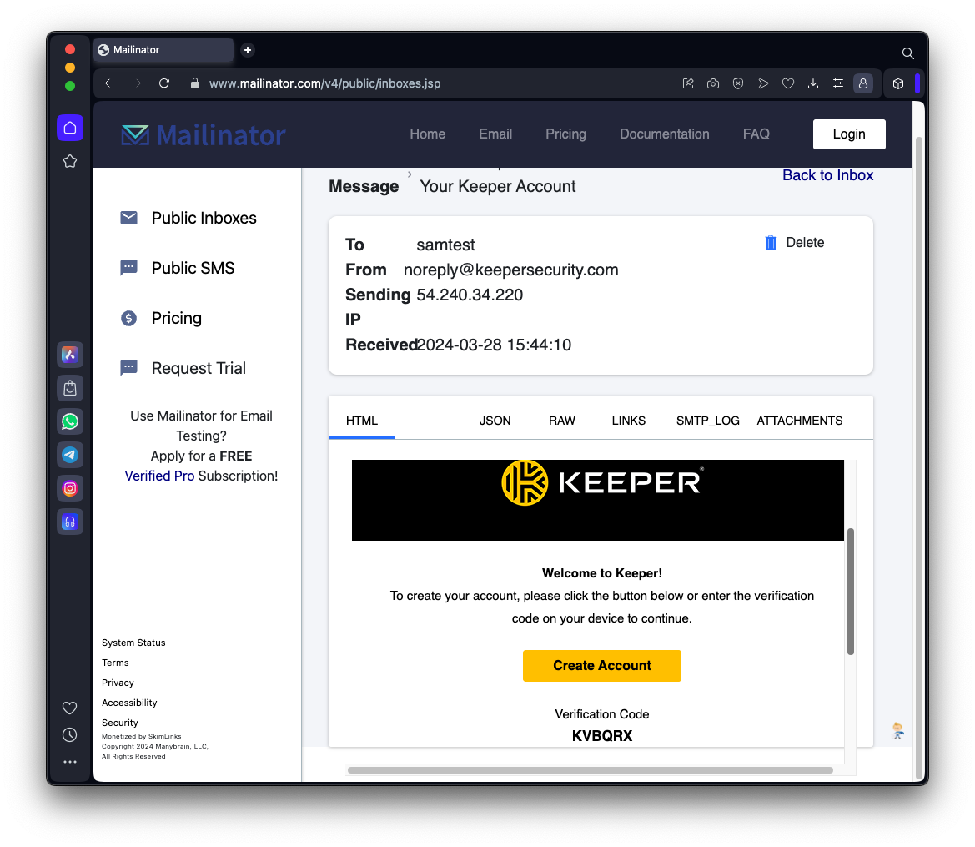
Task: Open easy setup sliders icon
Action: click(838, 83)
